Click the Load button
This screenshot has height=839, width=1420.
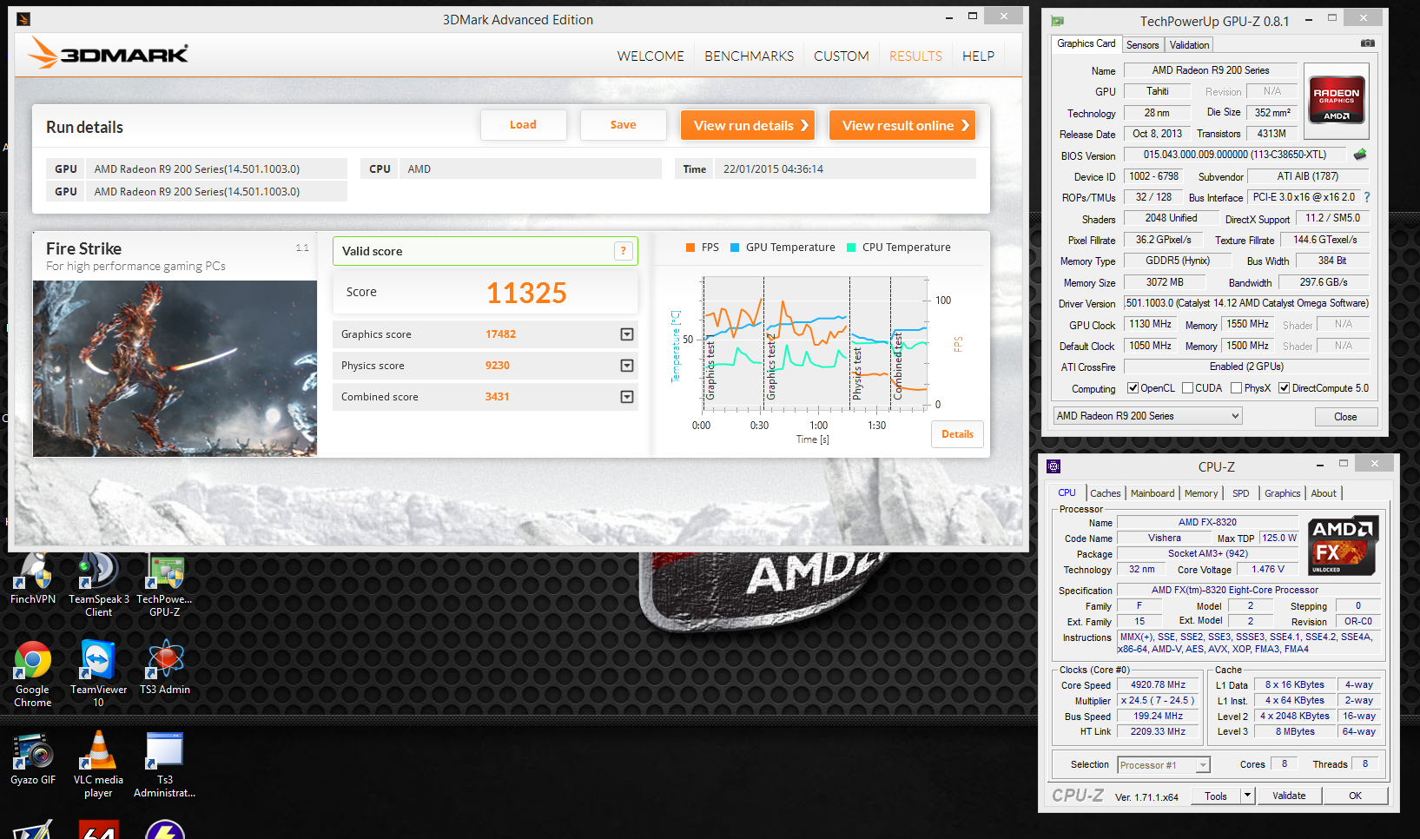click(x=523, y=125)
